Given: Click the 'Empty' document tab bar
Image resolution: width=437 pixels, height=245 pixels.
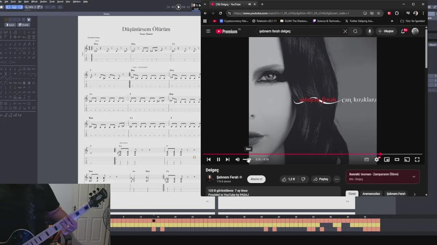Looking at the screenshot, I should coord(107,14).
